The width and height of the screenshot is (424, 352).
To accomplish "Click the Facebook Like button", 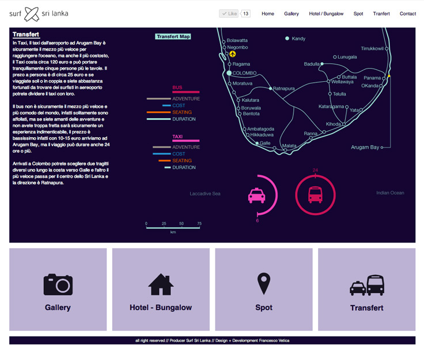I will coord(229,13).
